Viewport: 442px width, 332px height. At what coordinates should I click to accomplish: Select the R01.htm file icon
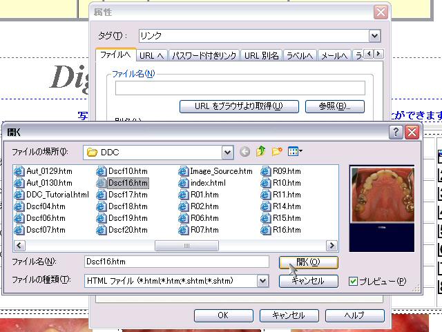click(x=183, y=195)
